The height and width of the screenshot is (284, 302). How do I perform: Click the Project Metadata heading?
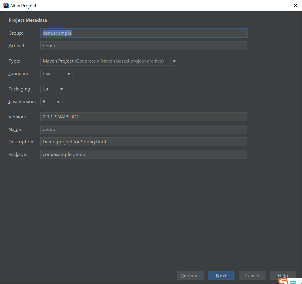28,20
